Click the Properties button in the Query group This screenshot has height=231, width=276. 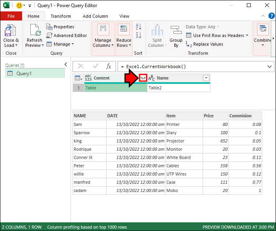[x=60, y=27]
